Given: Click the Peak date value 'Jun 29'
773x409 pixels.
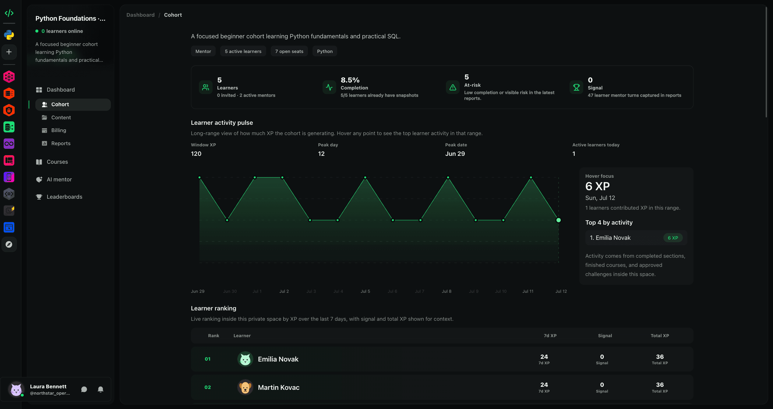Looking at the screenshot, I should [x=455, y=154].
